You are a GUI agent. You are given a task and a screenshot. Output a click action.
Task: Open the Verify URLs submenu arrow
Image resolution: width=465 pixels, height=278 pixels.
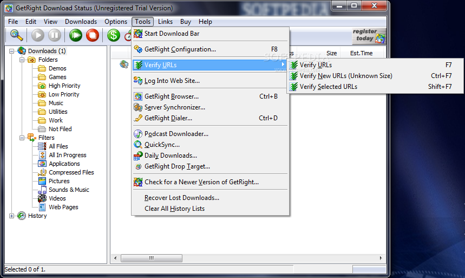[283, 64]
